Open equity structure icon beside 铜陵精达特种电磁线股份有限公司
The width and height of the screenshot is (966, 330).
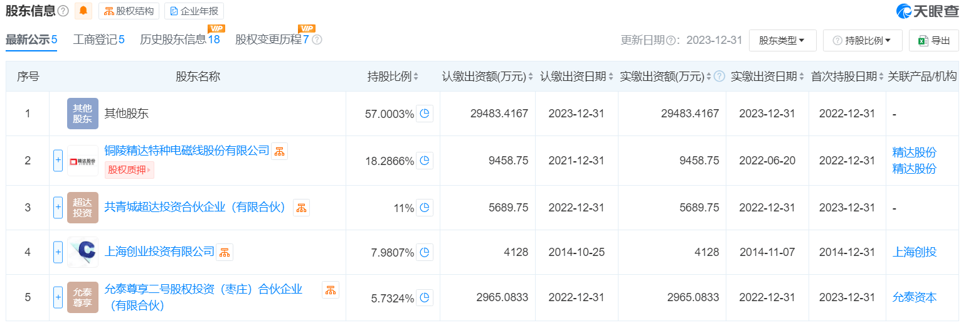tap(280, 151)
